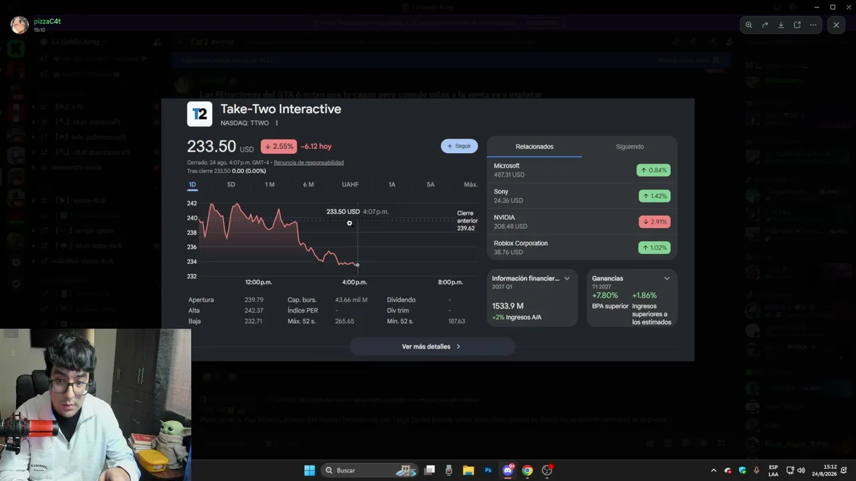Click the Take-Two Interactive title
856x481 pixels.
[x=281, y=109]
